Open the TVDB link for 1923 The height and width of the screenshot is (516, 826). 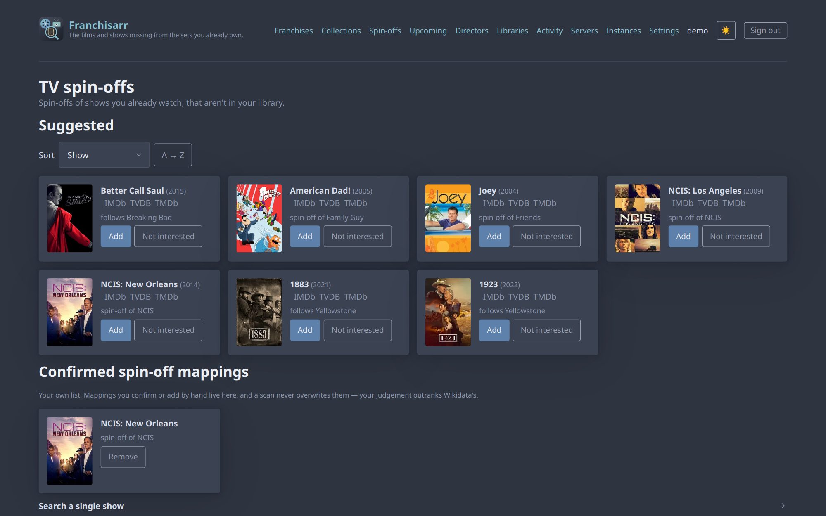click(519, 297)
